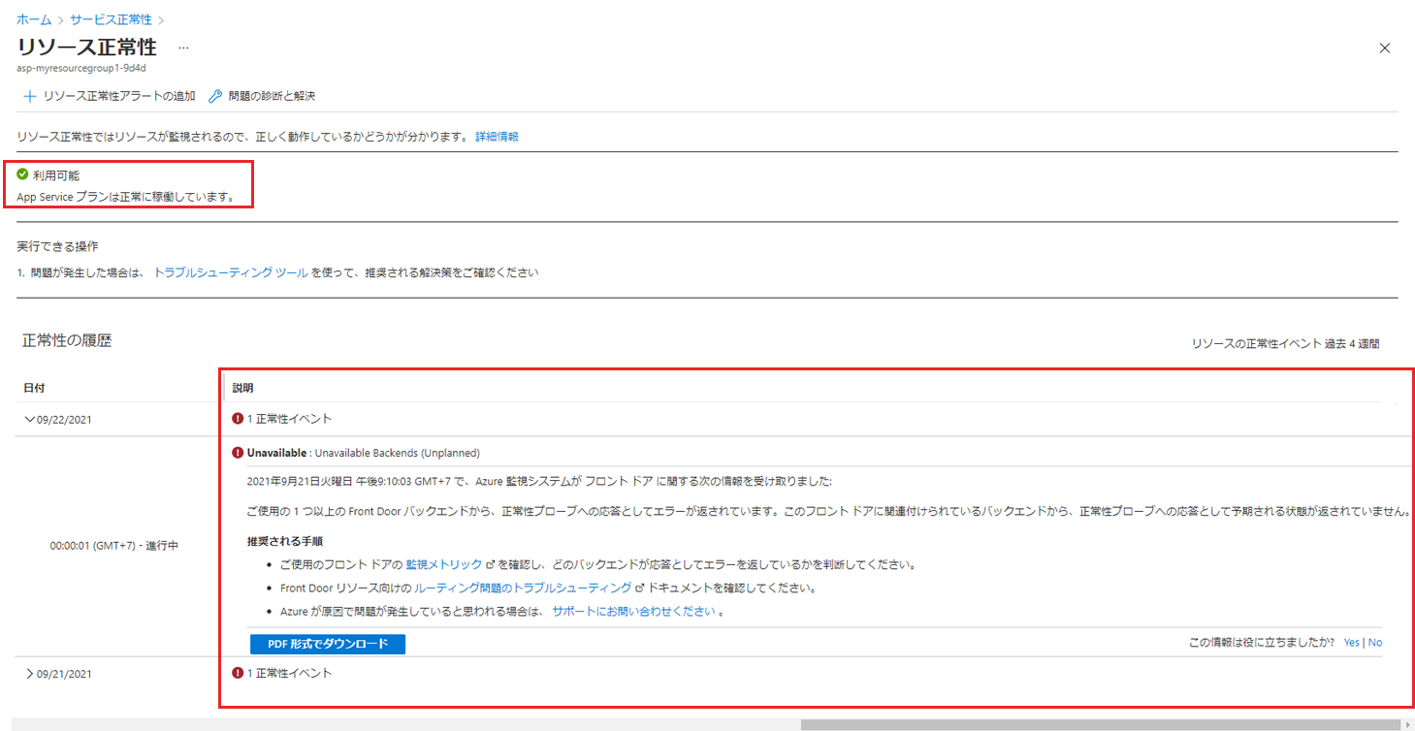1415x731 pixels.
Task: Click error icon in 09/22/2021 event row
Action: (x=238, y=419)
